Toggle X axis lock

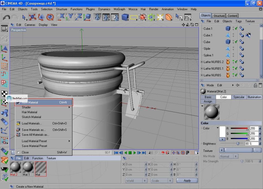click(x=61, y=17)
